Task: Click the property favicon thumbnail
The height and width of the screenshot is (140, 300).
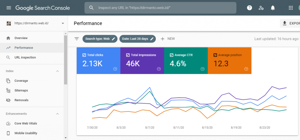Action: point(8,23)
